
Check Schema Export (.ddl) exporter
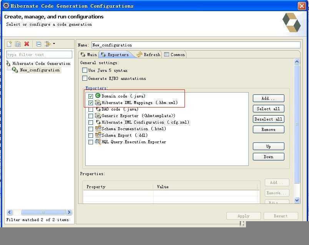(x=91, y=136)
